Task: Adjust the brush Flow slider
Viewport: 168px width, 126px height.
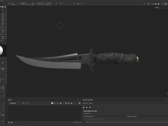Action: point(29,5)
